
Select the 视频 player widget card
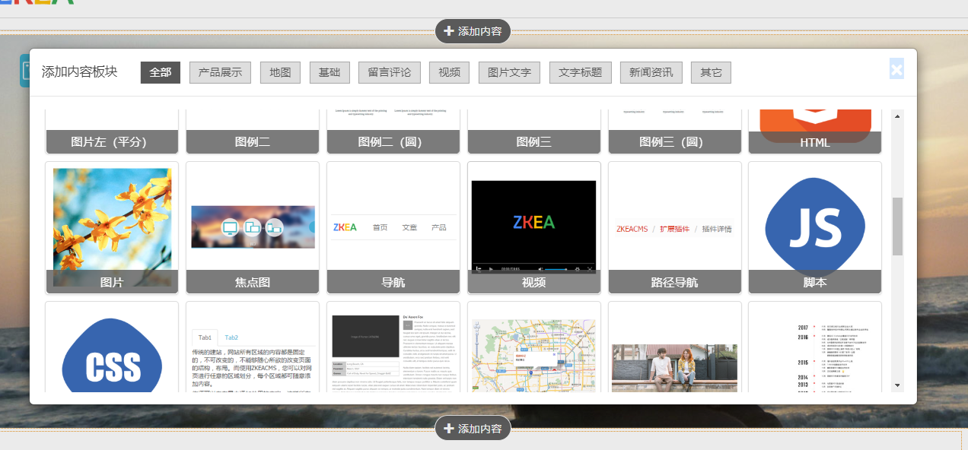[534, 227]
